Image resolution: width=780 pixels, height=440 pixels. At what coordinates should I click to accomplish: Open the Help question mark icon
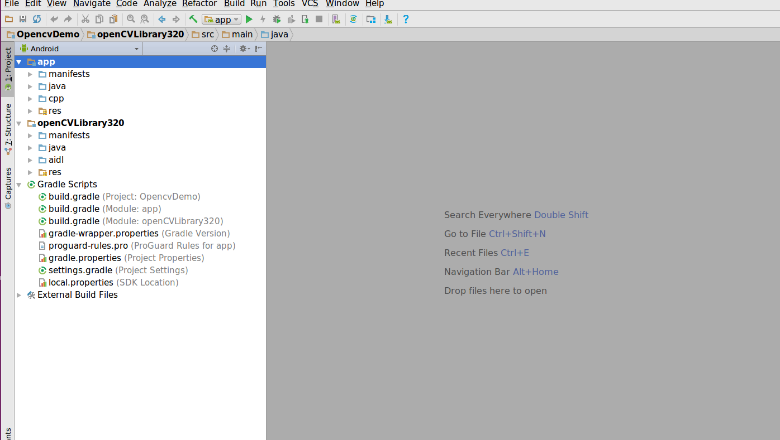pyautogui.click(x=406, y=19)
